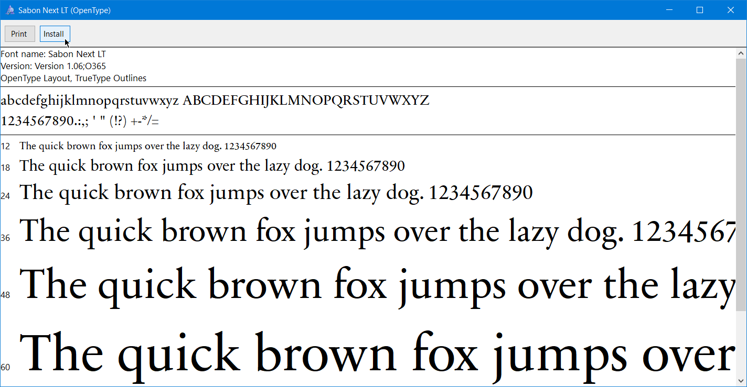The height and width of the screenshot is (387, 747).
Task: Click the size label '48'
Action: 5,295
